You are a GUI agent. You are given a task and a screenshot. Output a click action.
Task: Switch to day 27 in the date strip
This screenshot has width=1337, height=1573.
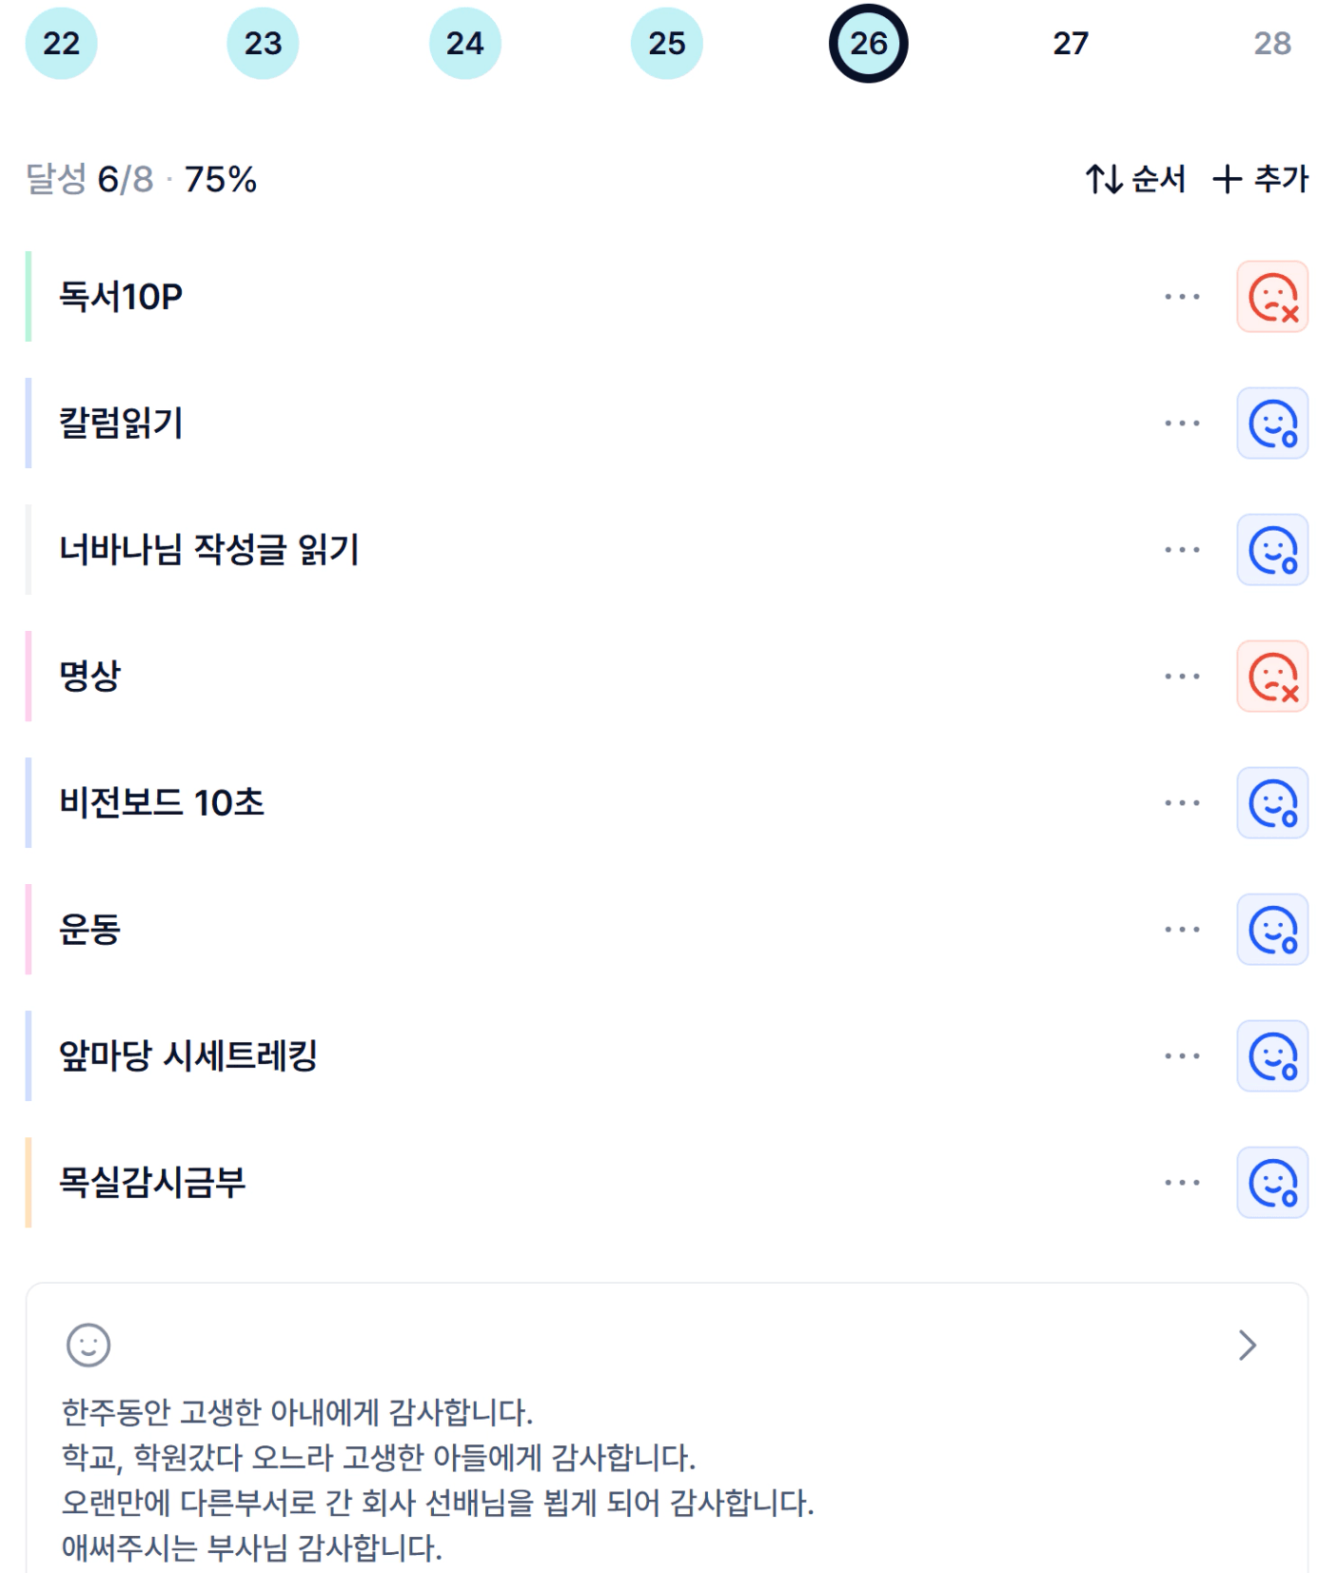(1071, 44)
